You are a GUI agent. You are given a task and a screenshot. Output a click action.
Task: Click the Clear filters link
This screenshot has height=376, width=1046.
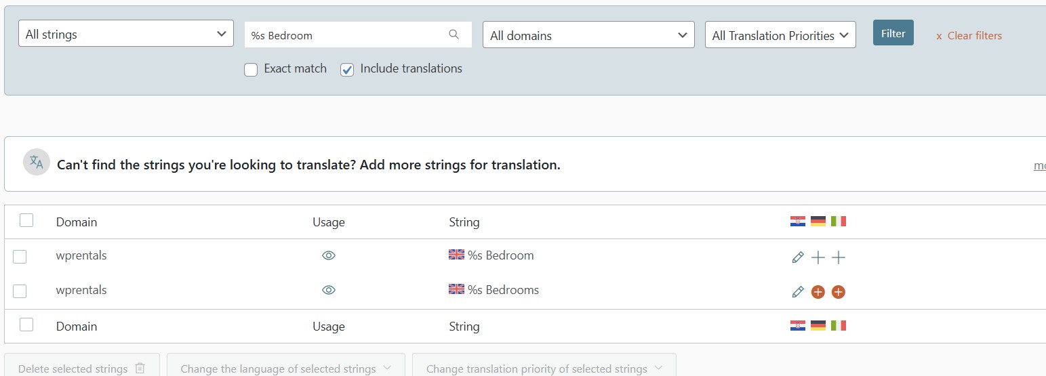969,36
